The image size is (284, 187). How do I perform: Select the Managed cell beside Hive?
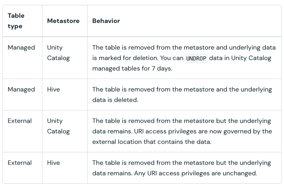click(x=21, y=89)
